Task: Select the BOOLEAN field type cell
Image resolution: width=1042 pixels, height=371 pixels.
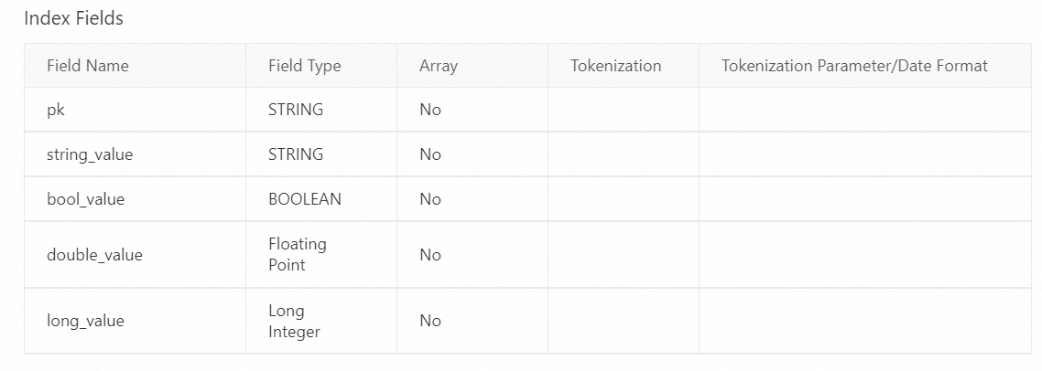Action: tap(305, 199)
